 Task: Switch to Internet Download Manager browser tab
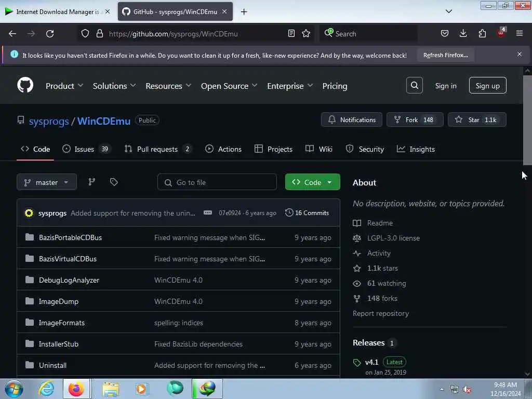[57, 11]
